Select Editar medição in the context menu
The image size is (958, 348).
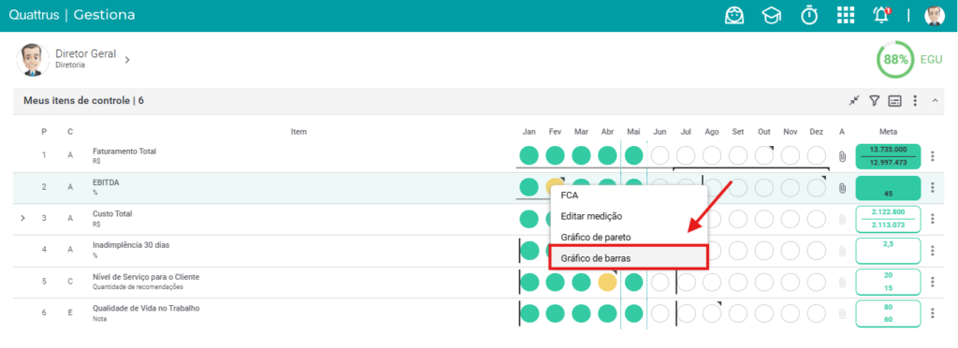pos(629,216)
